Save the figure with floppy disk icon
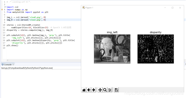186x98 pixels. pos(116,90)
